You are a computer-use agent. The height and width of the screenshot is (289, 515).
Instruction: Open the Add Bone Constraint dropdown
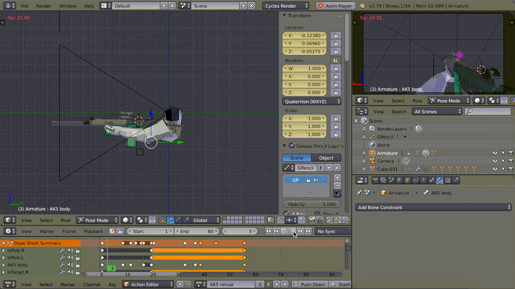pyautogui.click(x=433, y=207)
